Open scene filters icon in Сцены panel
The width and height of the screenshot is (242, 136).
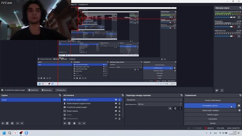coord(12,124)
